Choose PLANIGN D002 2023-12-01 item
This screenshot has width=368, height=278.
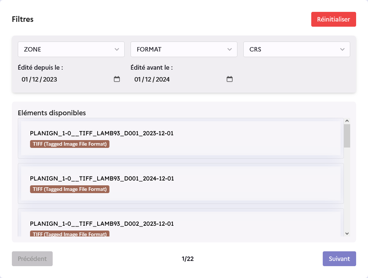102,224
